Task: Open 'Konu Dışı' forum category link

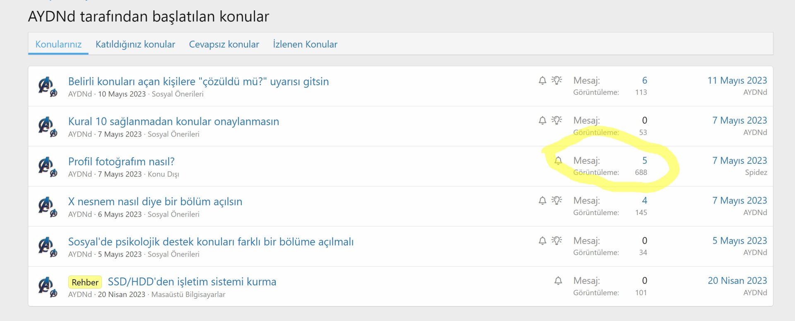Action: (163, 174)
